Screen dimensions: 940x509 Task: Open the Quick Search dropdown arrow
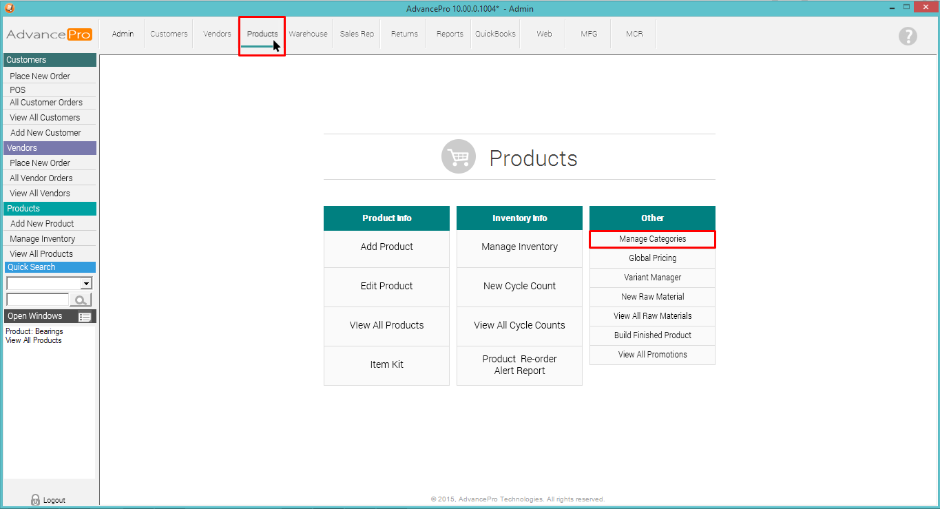[x=86, y=283]
